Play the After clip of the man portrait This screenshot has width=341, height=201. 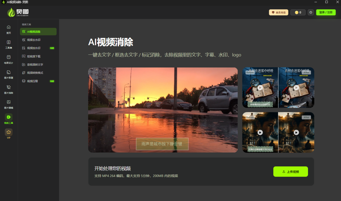(296, 132)
